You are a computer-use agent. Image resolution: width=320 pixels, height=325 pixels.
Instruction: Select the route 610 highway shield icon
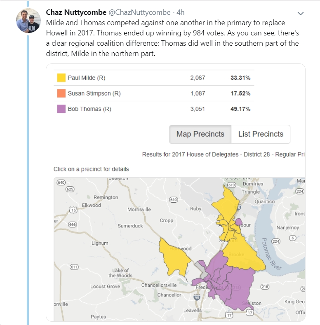(174, 200)
